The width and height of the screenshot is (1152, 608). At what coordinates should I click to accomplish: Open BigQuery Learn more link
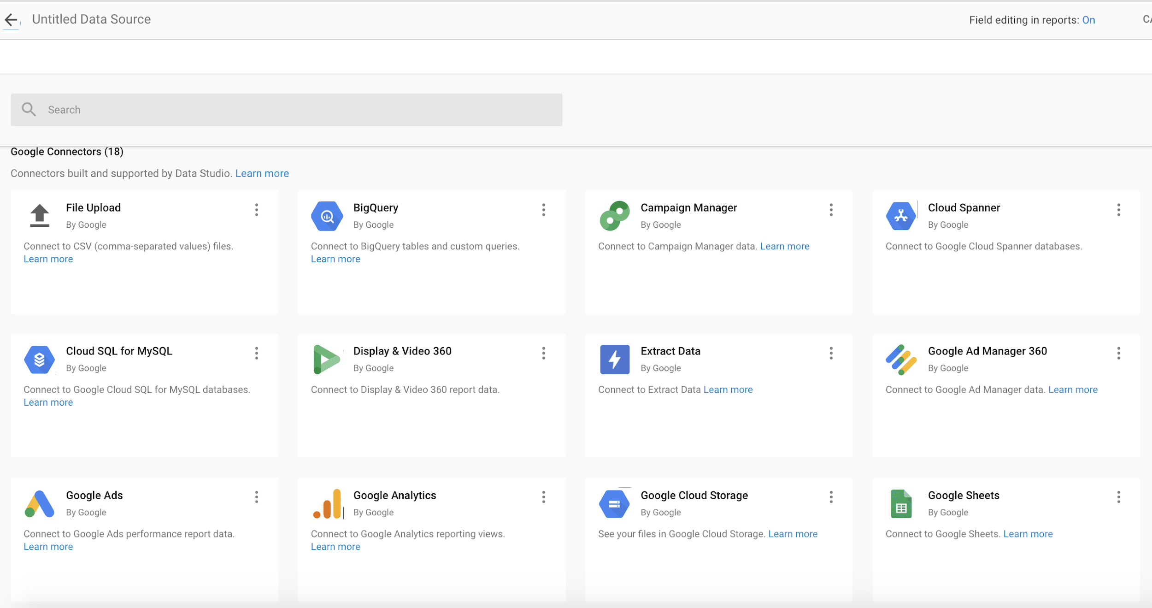(x=335, y=259)
